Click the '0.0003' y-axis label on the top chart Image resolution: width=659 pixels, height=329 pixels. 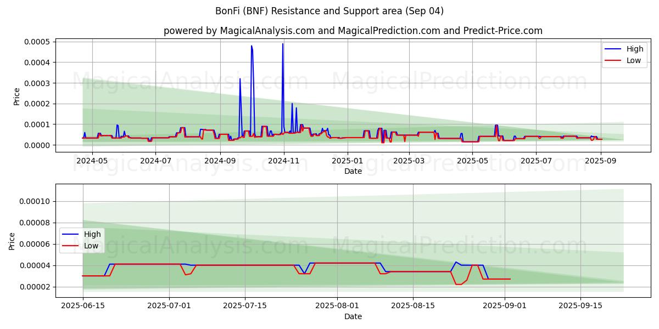click(x=38, y=83)
